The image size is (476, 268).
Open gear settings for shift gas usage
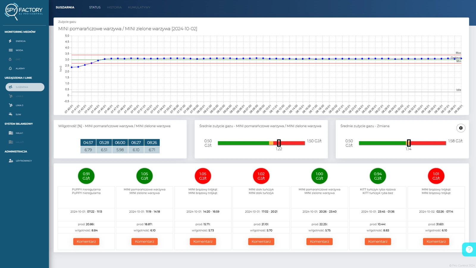click(x=461, y=128)
